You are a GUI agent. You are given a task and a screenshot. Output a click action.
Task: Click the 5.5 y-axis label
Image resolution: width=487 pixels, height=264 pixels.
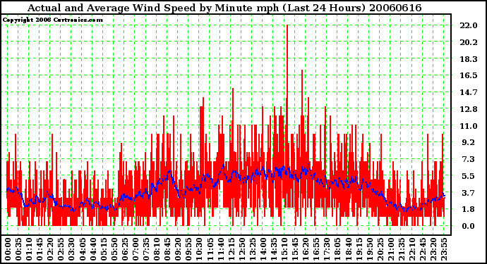[x=469, y=176]
